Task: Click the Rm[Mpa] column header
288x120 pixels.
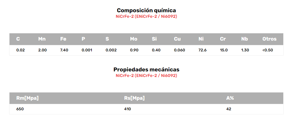Action: [x=28, y=98]
